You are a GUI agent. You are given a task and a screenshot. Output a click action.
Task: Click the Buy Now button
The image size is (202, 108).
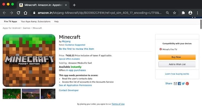coord(177,57)
